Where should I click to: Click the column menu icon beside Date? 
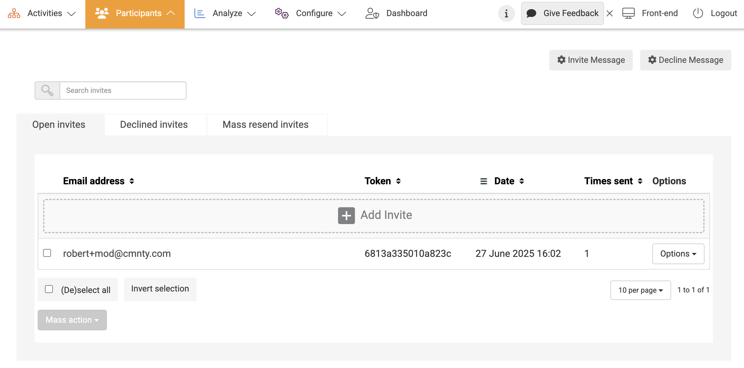[483, 181]
